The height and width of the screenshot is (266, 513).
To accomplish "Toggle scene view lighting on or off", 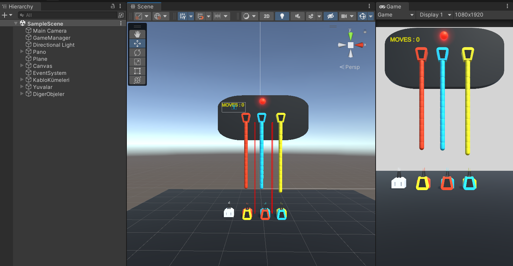I will pyautogui.click(x=282, y=16).
